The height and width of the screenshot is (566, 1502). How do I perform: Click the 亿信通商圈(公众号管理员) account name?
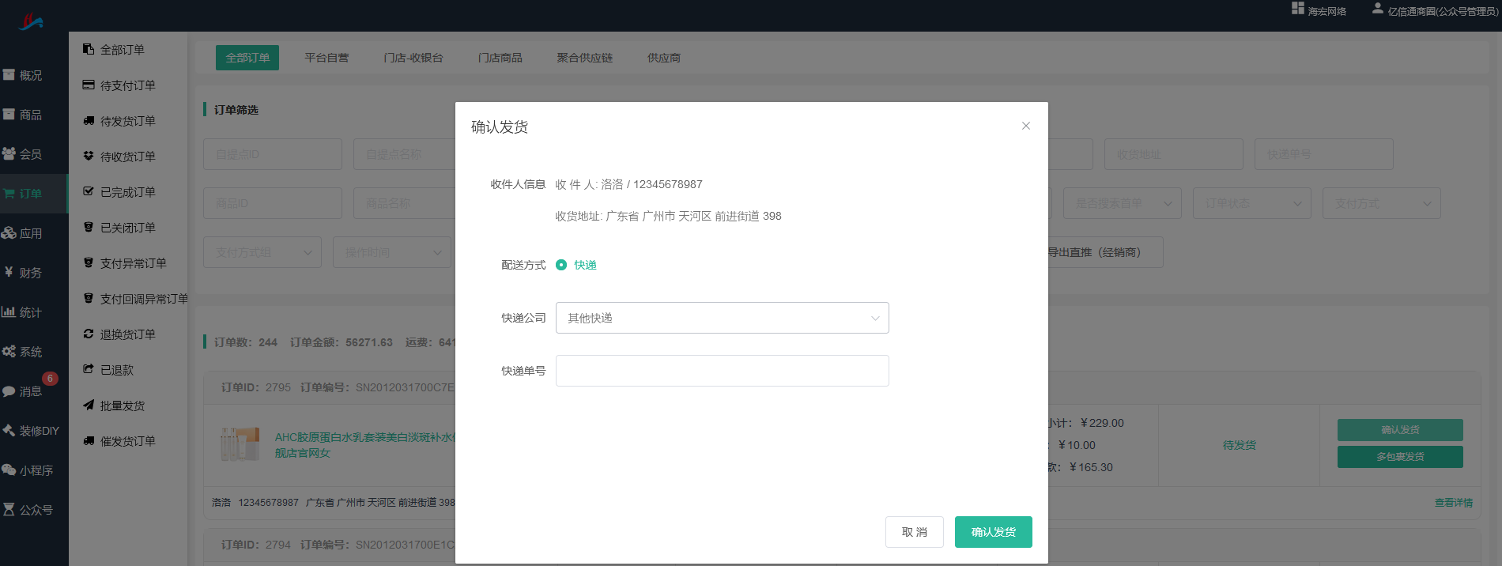1444,11
